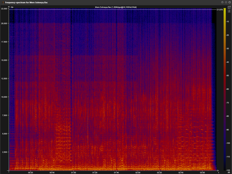Click the 02:20 time axis label
This screenshot has width=232, height=174.
[x=159, y=173]
